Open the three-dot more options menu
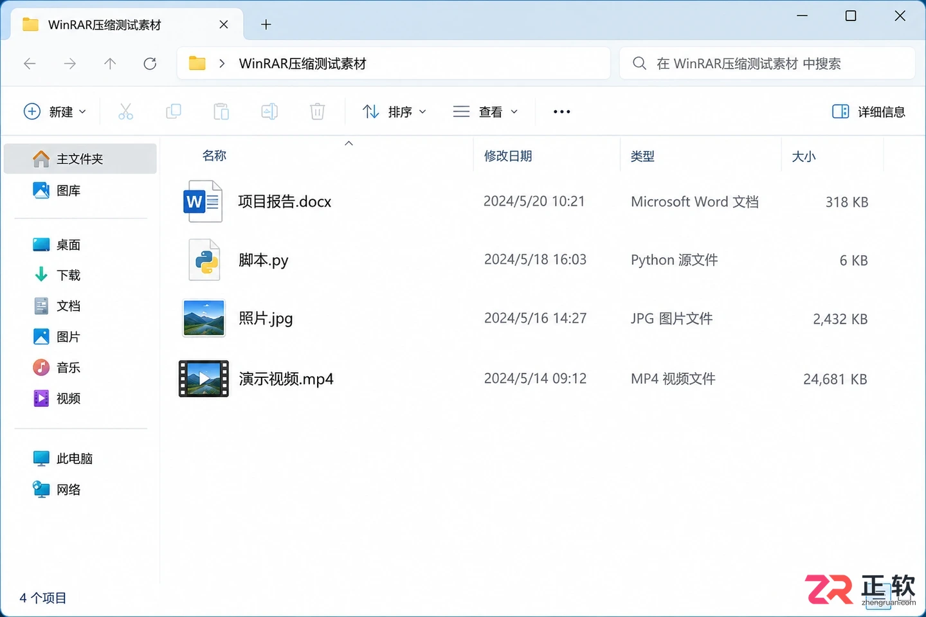 (x=561, y=112)
